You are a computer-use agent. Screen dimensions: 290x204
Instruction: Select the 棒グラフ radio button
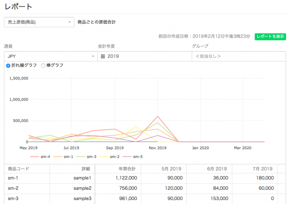coord(43,66)
